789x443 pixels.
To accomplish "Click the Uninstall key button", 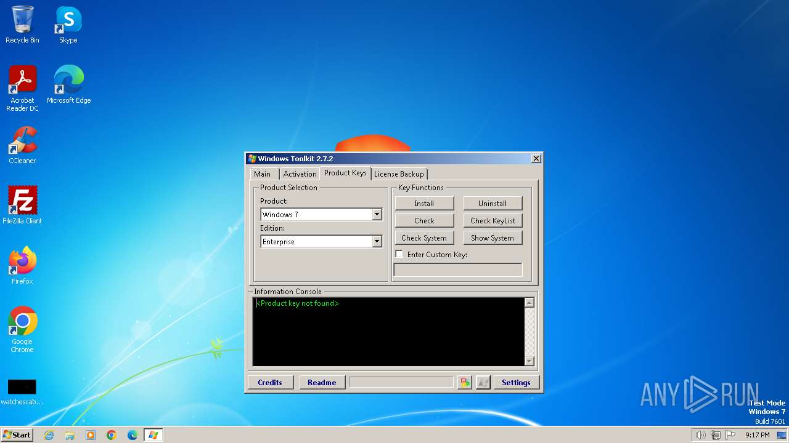I will [x=493, y=204].
